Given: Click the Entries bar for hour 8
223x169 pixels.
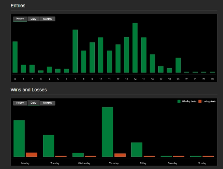Looking at the screenshot, I should coord(84,62).
